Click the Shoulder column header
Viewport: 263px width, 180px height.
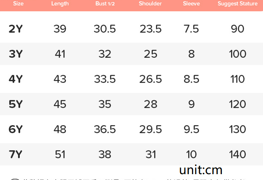coord(150,3)
